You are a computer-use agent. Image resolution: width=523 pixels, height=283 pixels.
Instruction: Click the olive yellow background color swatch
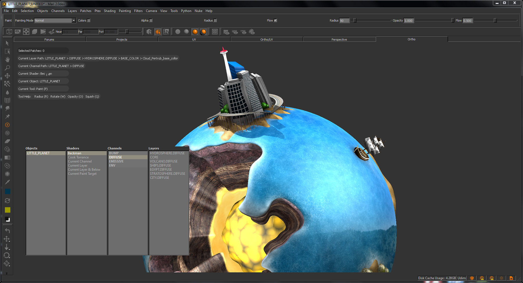[x=8, y=210]
